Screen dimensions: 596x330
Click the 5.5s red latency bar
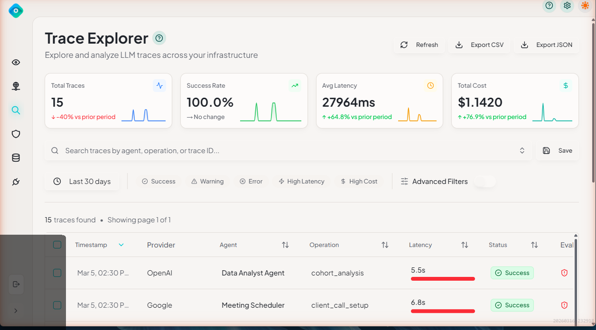click(x=442, y=279)
